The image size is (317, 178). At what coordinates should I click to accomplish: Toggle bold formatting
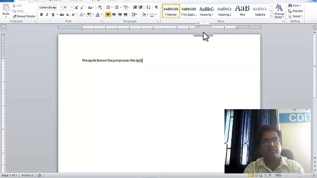click(42, 14)
